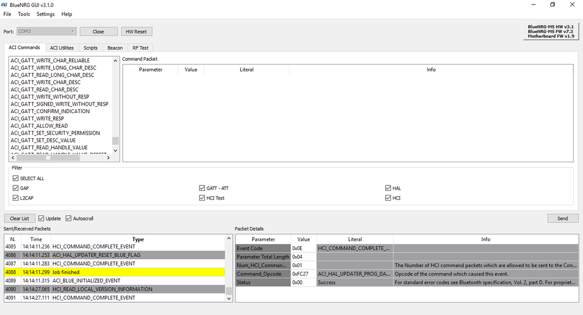Select ACI_GATT_WRITE_LONG_CHAR_DESC command

pyautogui.click(x=54, y=68)
